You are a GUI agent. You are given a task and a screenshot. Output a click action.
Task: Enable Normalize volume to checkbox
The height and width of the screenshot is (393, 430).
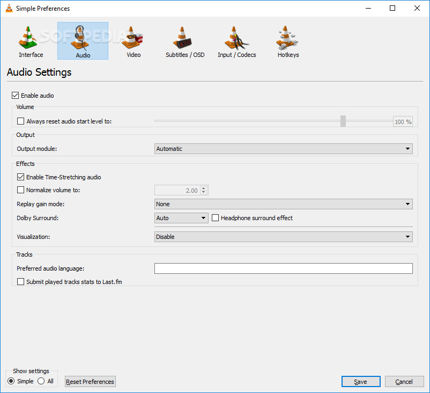pyautogui.click(x=20, y=190)
